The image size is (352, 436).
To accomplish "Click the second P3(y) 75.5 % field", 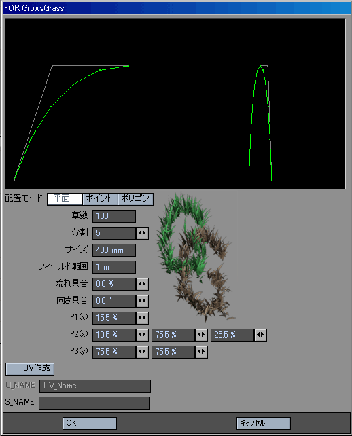I will [x=173, y=352].
